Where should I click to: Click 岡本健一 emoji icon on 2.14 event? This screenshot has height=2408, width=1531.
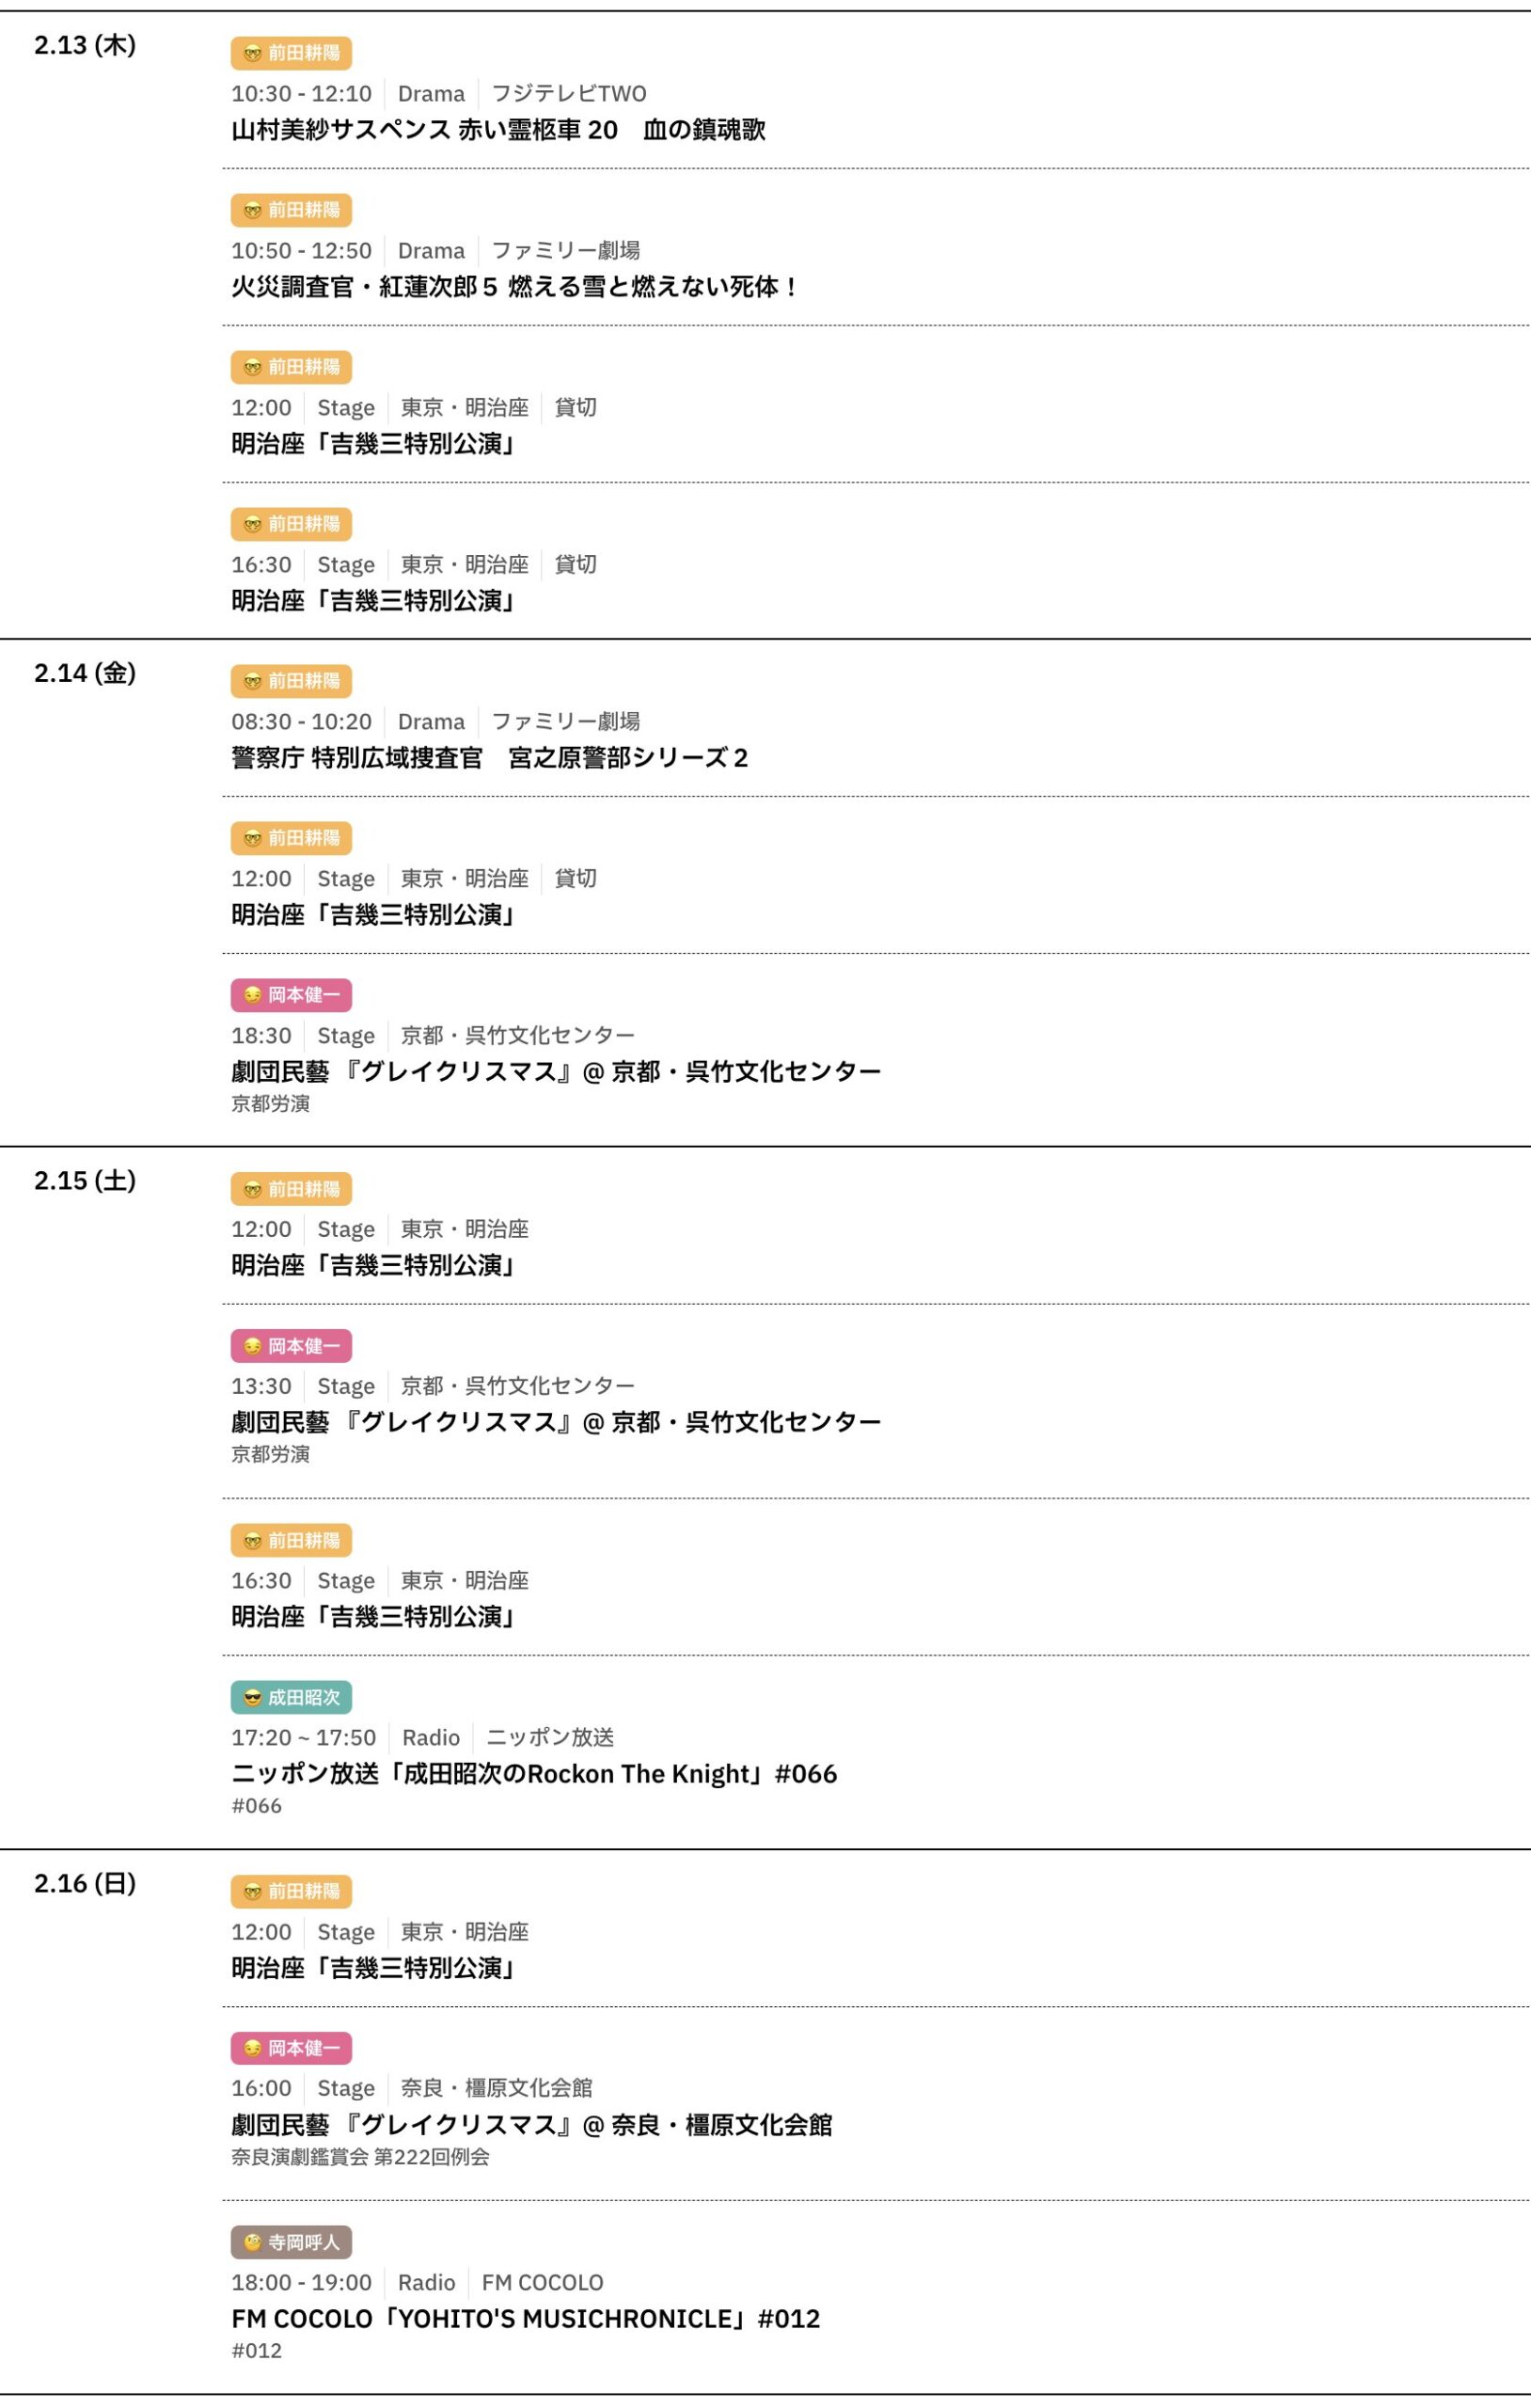[x=253, y=995]
